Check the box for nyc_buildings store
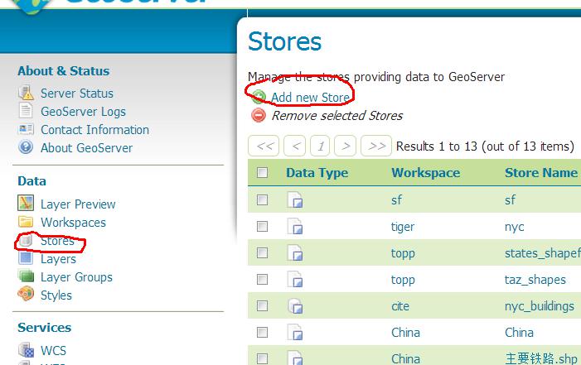 [x=263, y=305]
